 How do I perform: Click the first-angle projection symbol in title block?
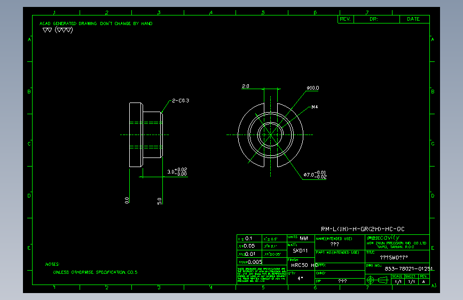click(x=377, y=280)
